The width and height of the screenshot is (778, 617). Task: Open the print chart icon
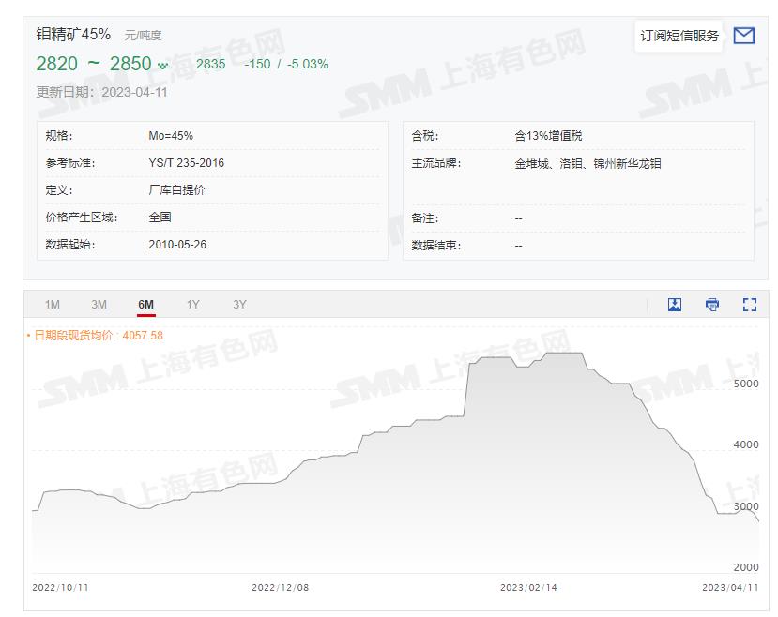[x=711, y=305]
